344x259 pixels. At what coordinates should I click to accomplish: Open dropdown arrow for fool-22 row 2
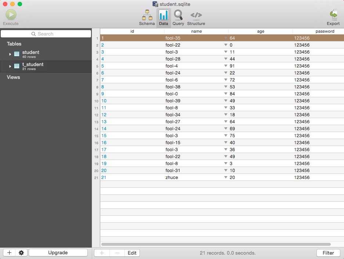225,45
